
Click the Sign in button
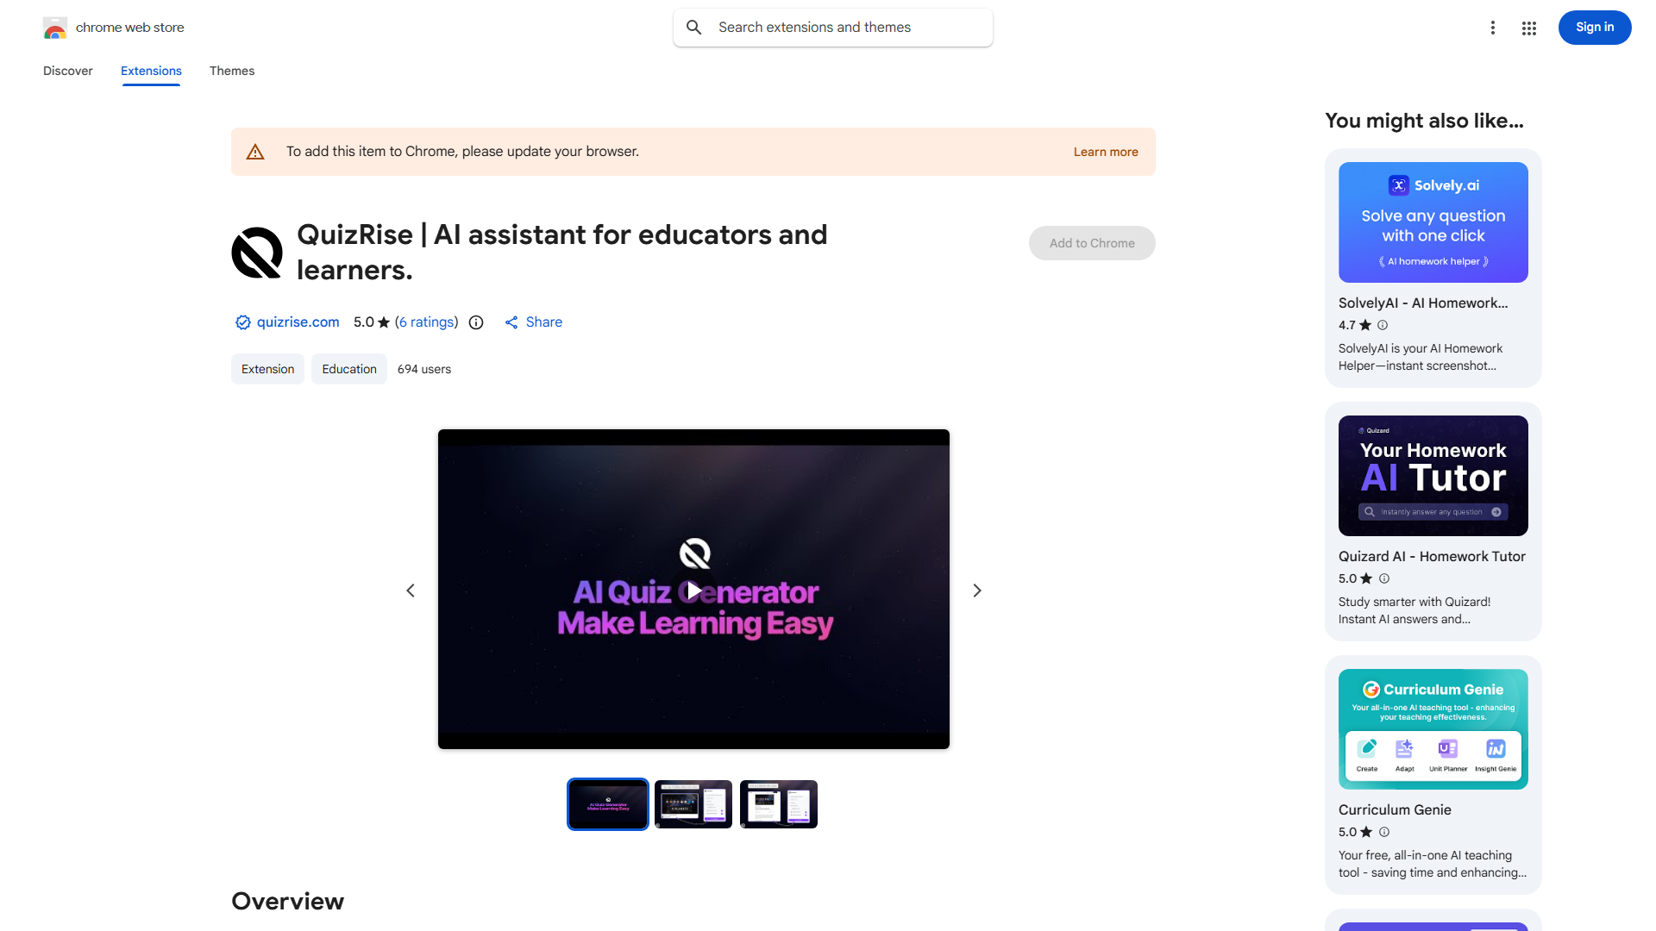[x=1595, y=28]
